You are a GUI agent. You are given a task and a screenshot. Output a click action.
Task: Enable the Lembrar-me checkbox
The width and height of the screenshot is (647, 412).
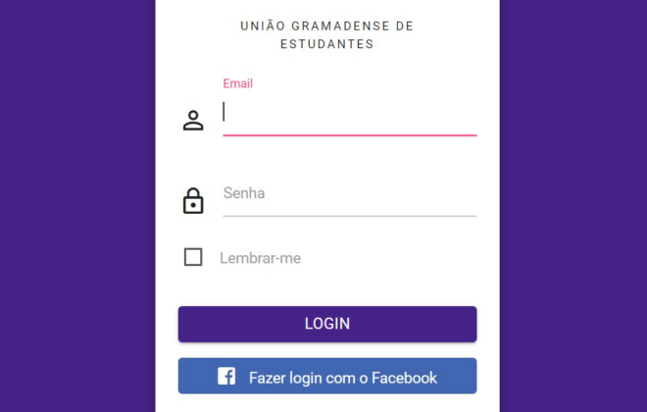coord(193,257)
